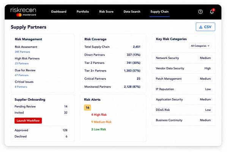
Task: Click the Supplier Onboarding card heading
Action: tap(30, 99)
